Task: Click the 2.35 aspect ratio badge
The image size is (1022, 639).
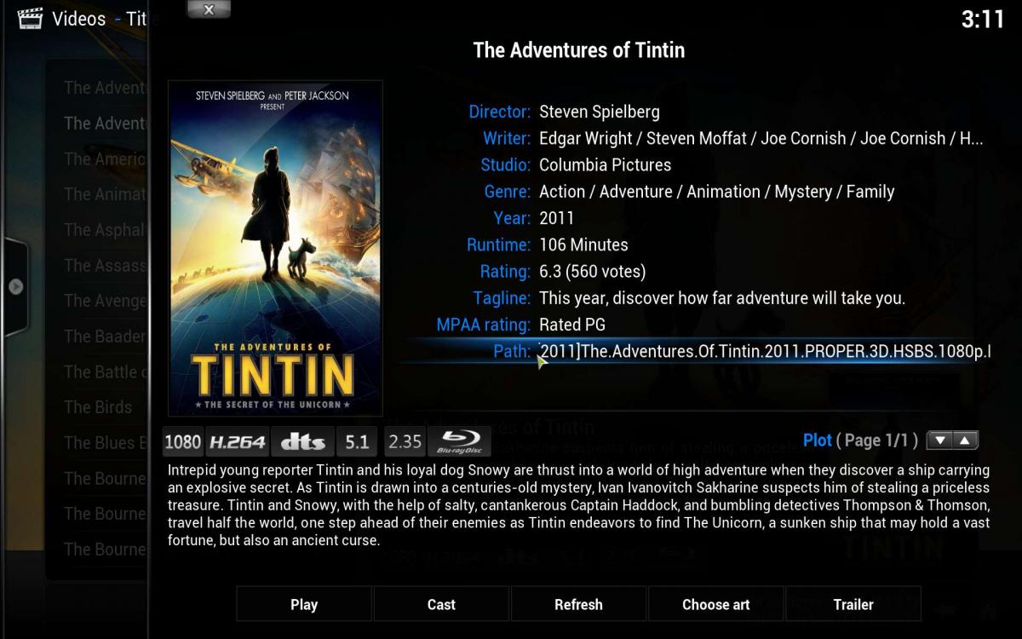Action: click(x=405, y=441)
